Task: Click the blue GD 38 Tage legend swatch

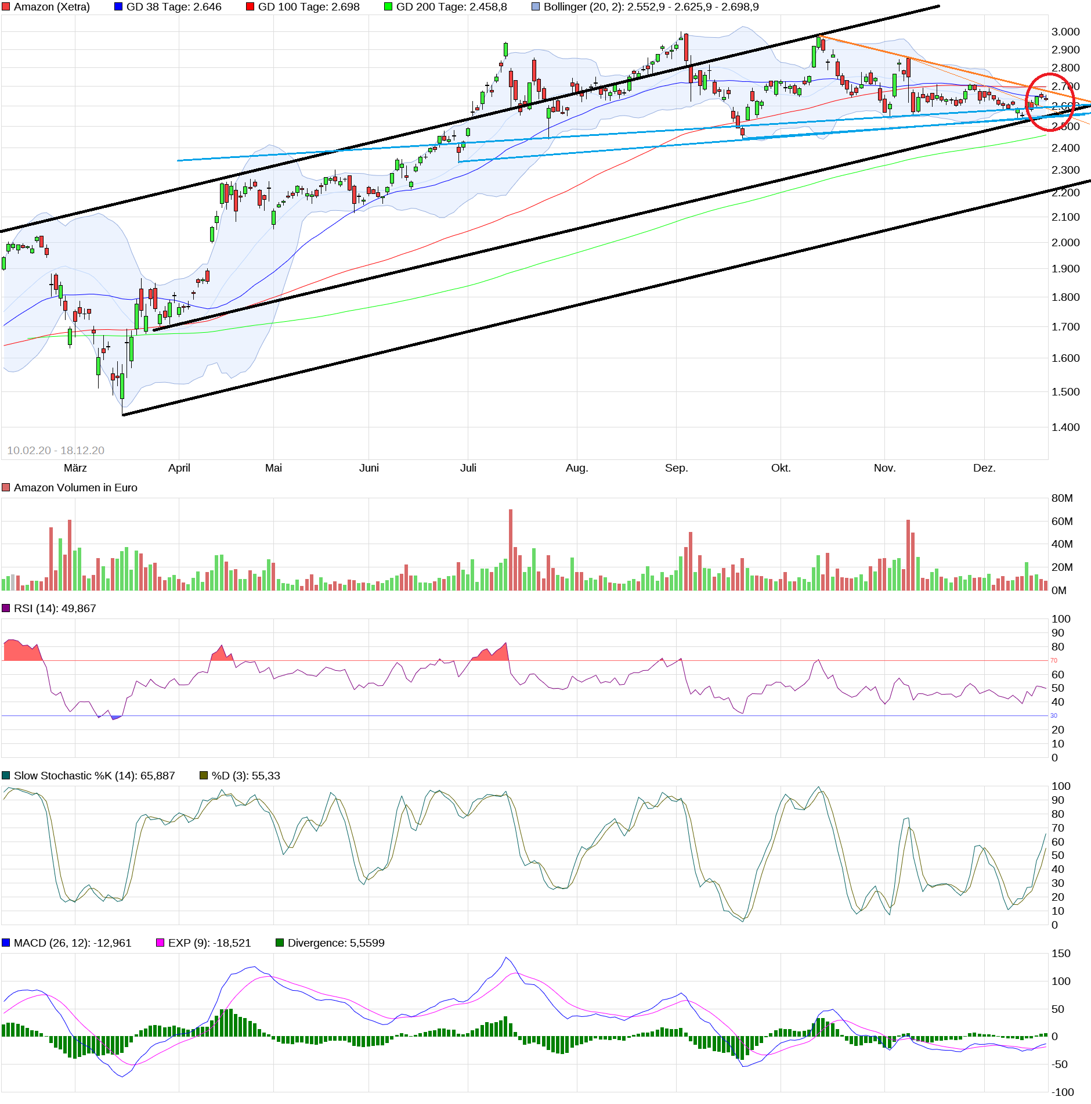Action: coord(118,7)
